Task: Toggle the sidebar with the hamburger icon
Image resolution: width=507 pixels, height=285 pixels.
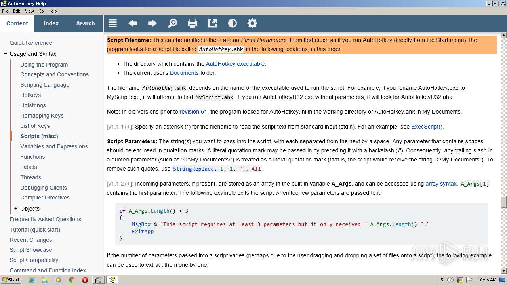Action: pyautogui.click(x=112, y=23)
